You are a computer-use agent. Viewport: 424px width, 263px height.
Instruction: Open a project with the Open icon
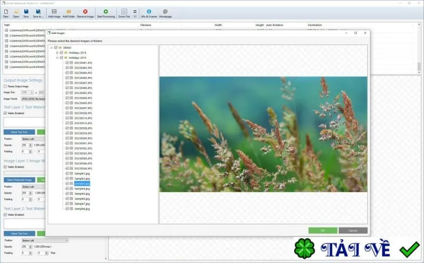(16, 12)
